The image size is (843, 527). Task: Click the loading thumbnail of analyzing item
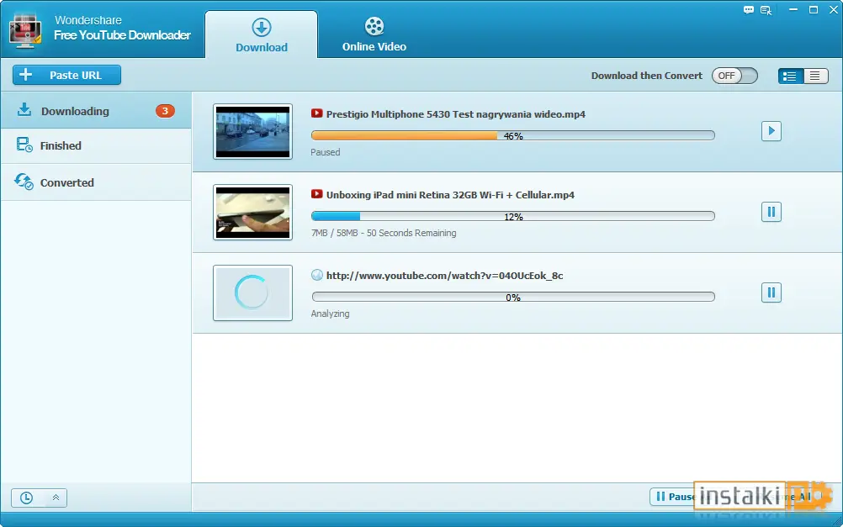(x=252, y=292)
